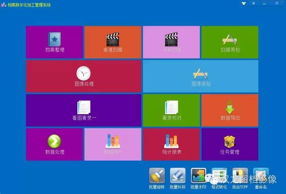Screen dimensions: 286x194
Task: Open 数据处理 data processing
Action: [x=55, y=144]
